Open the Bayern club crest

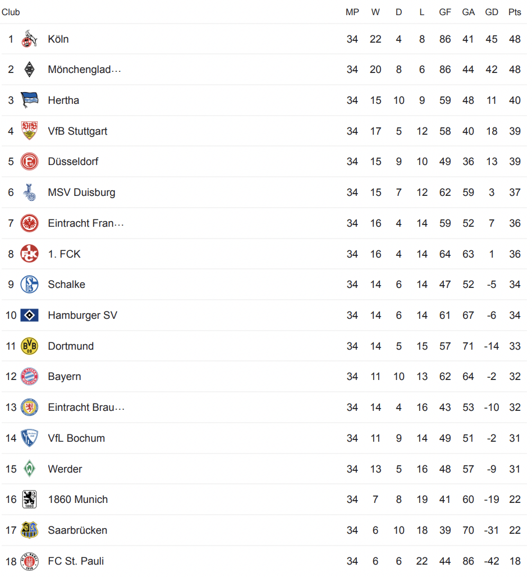(x=29, y=377)
